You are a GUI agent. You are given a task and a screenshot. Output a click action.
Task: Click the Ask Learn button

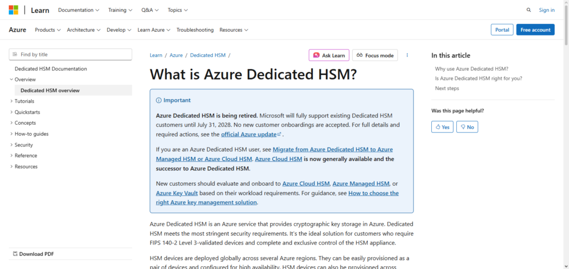click(329, 55)
